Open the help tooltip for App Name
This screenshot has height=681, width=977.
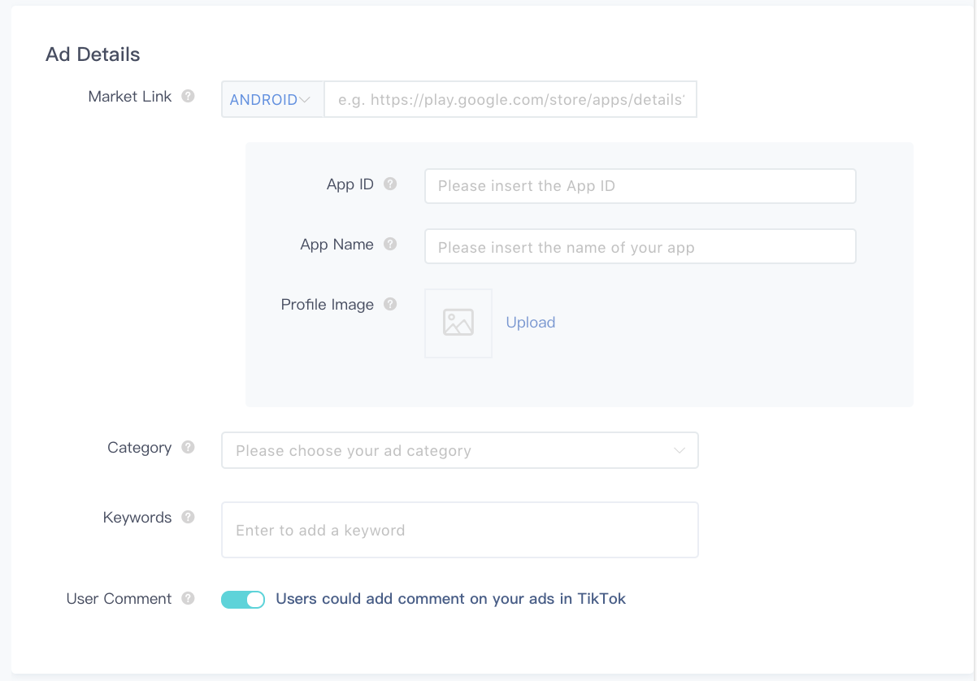coord(390,244)
